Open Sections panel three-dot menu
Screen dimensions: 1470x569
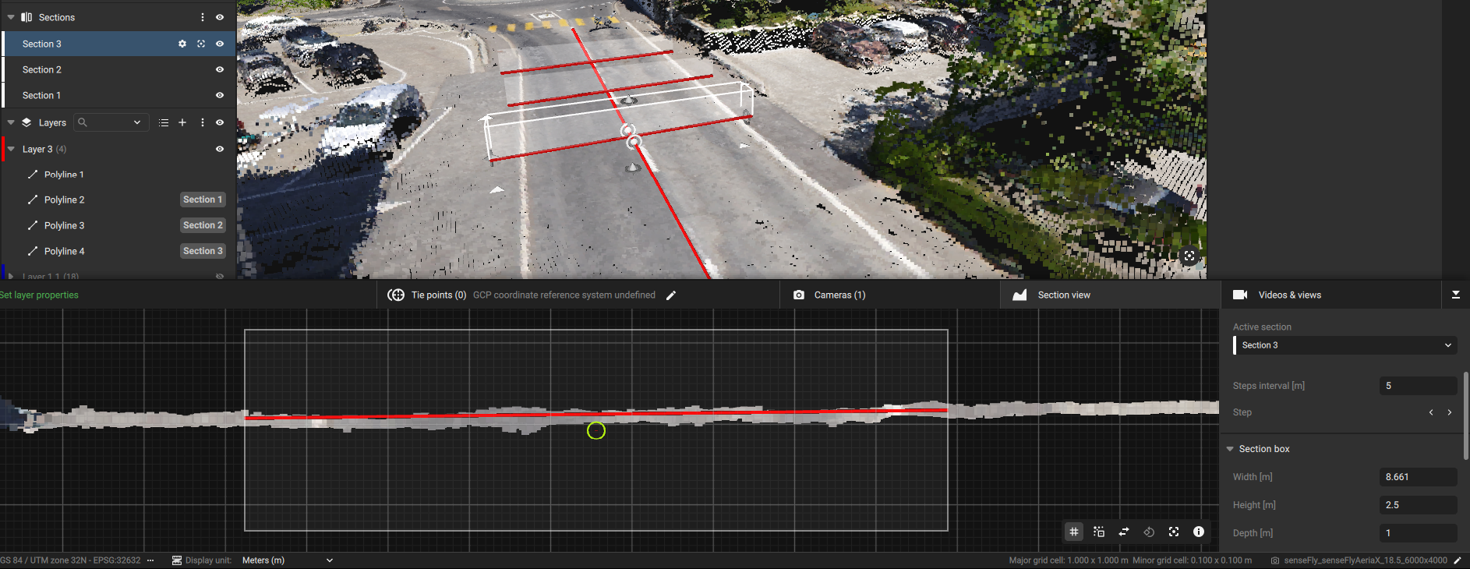pos(203,17)
